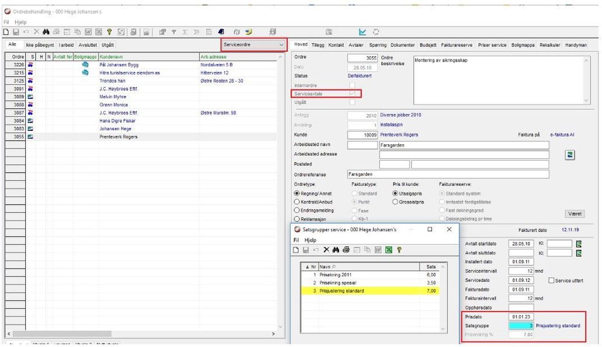
Task: Toggle the Utgått checkbox
Action: coord(352,102)
